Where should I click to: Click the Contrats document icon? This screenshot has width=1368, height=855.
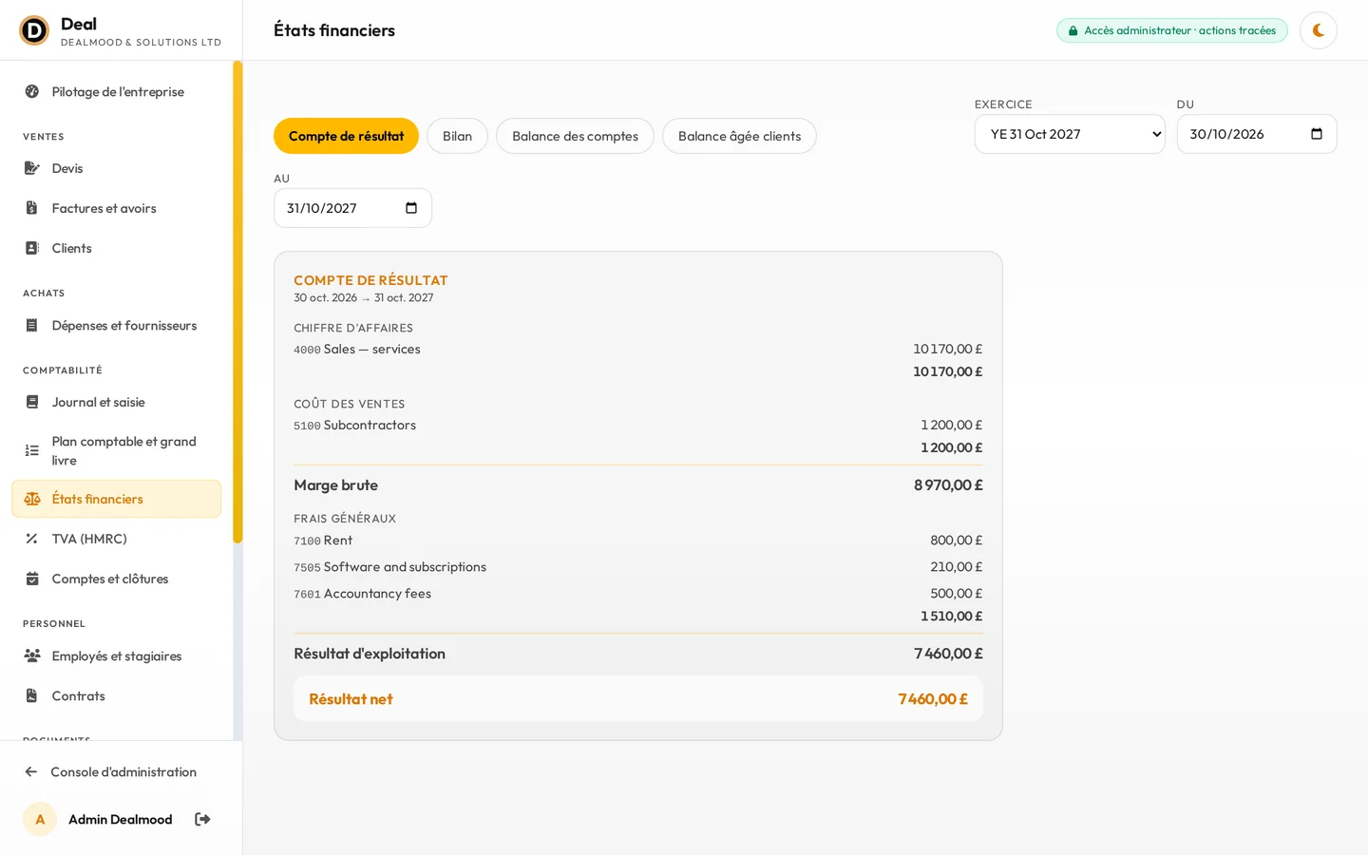(x=32, y=695)
